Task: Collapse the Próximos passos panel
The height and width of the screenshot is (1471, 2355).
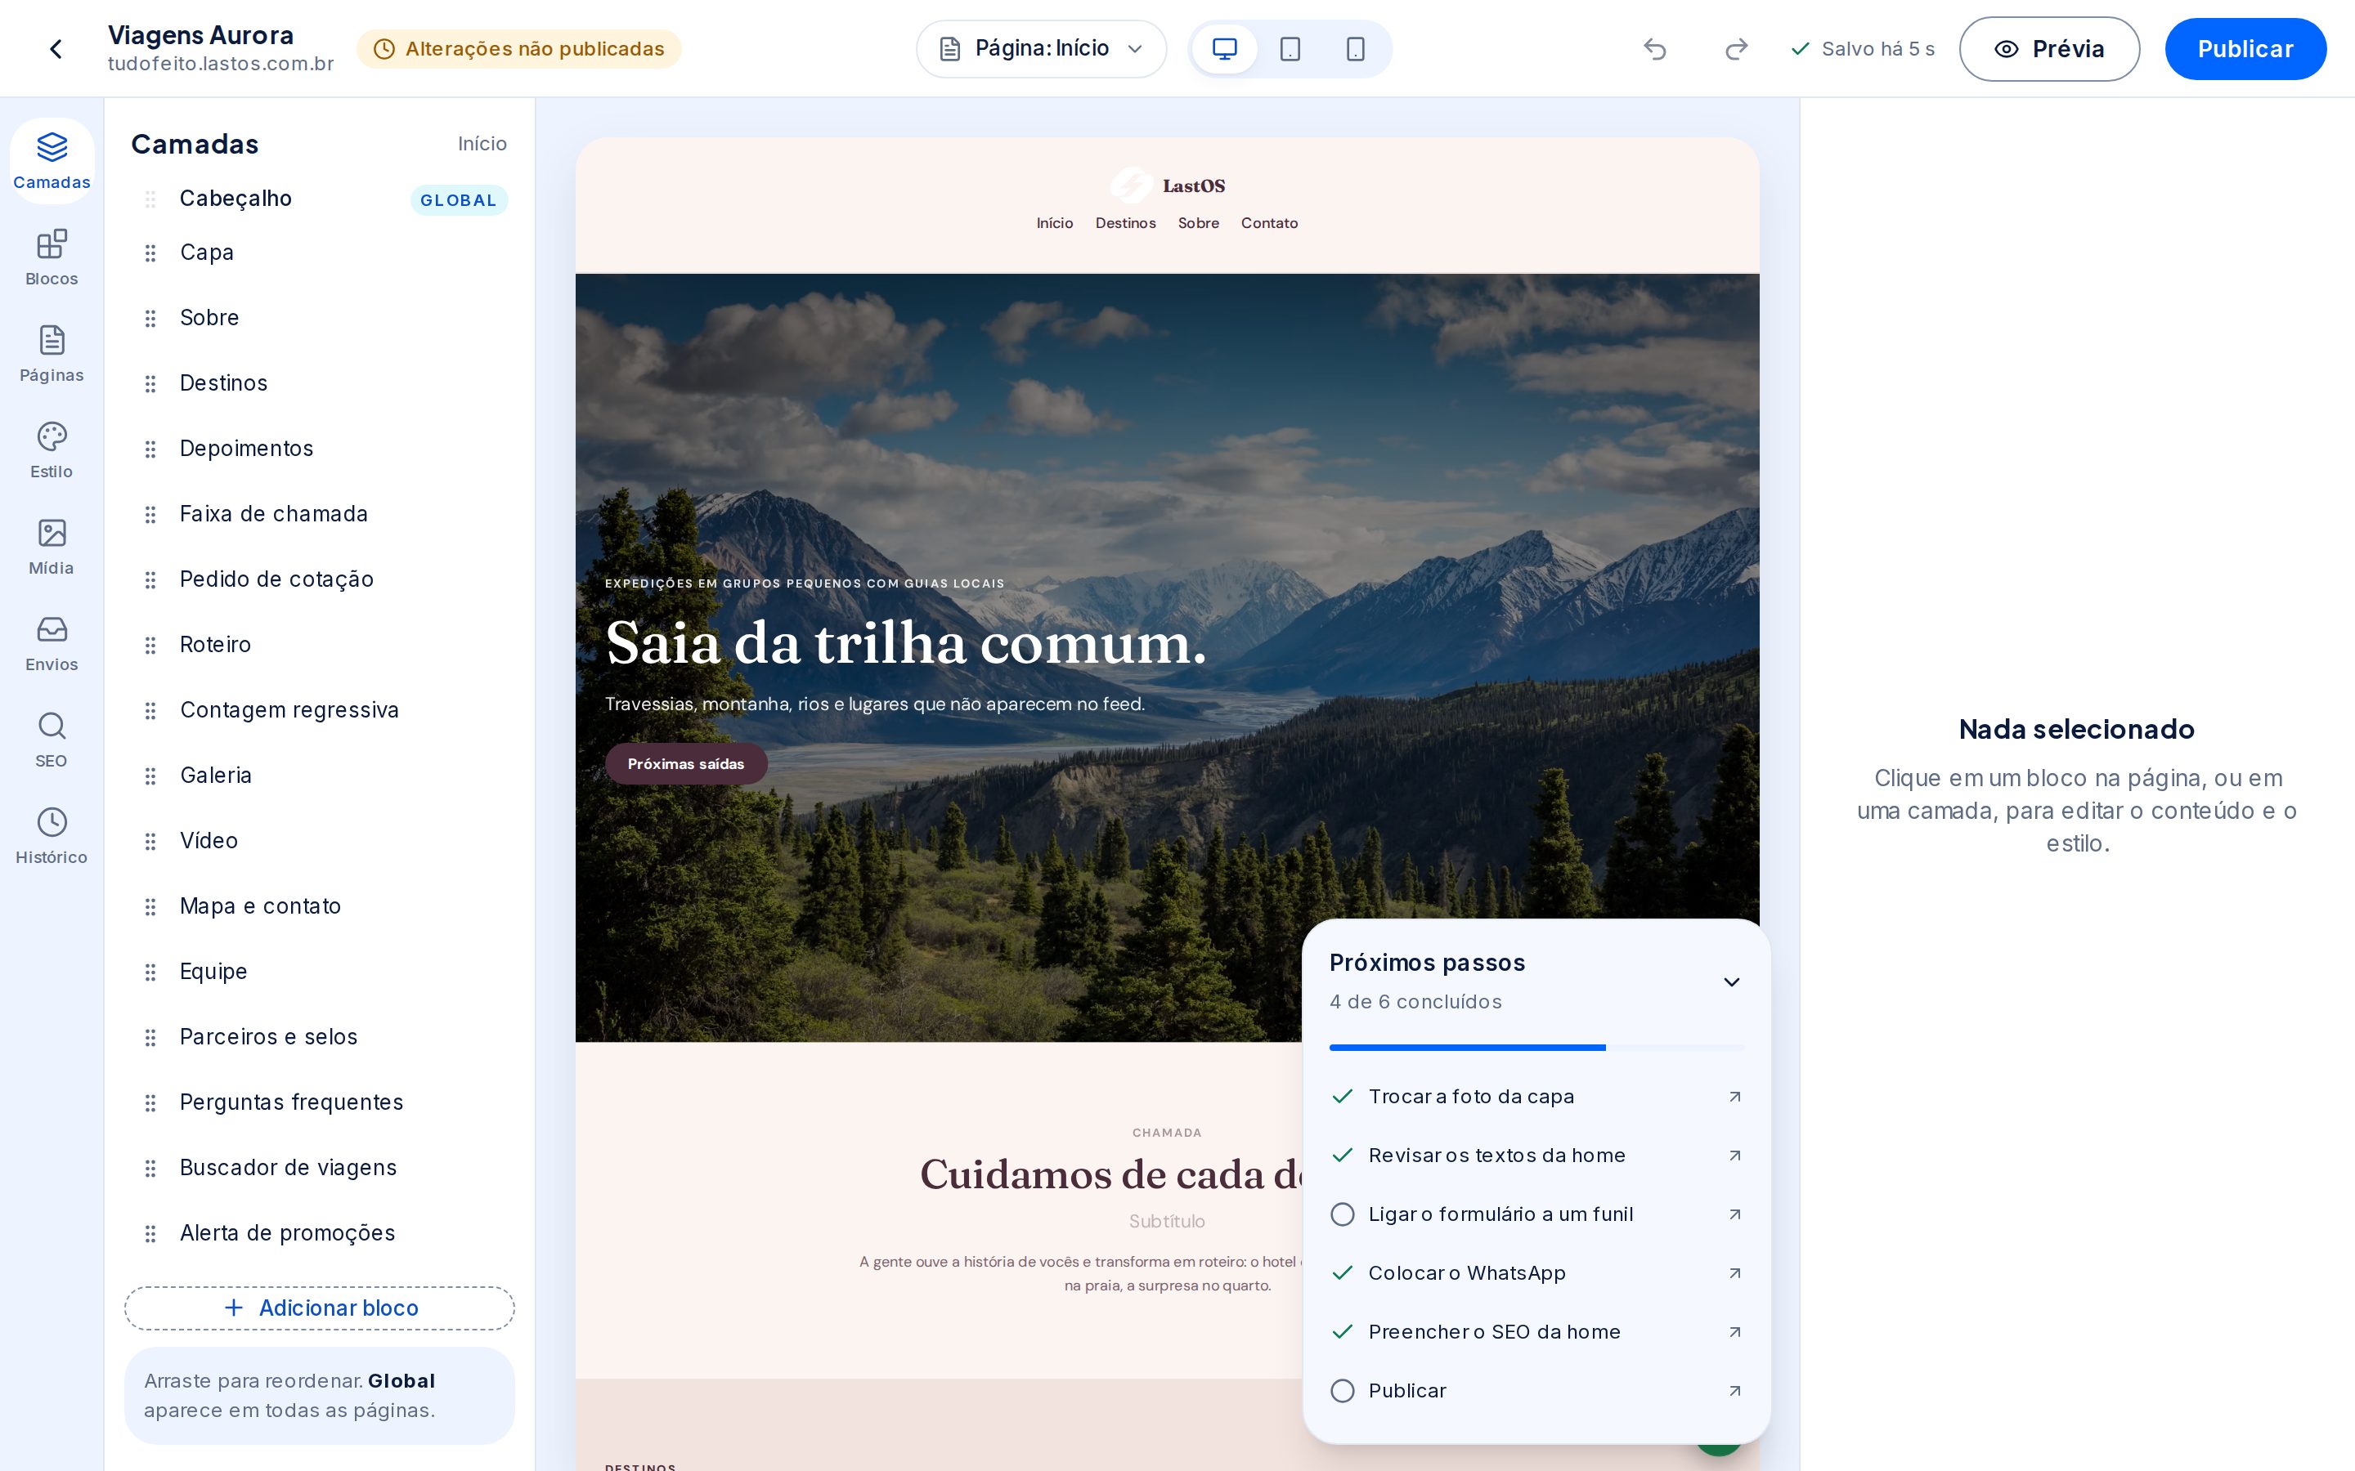Action: [1731, 981]
